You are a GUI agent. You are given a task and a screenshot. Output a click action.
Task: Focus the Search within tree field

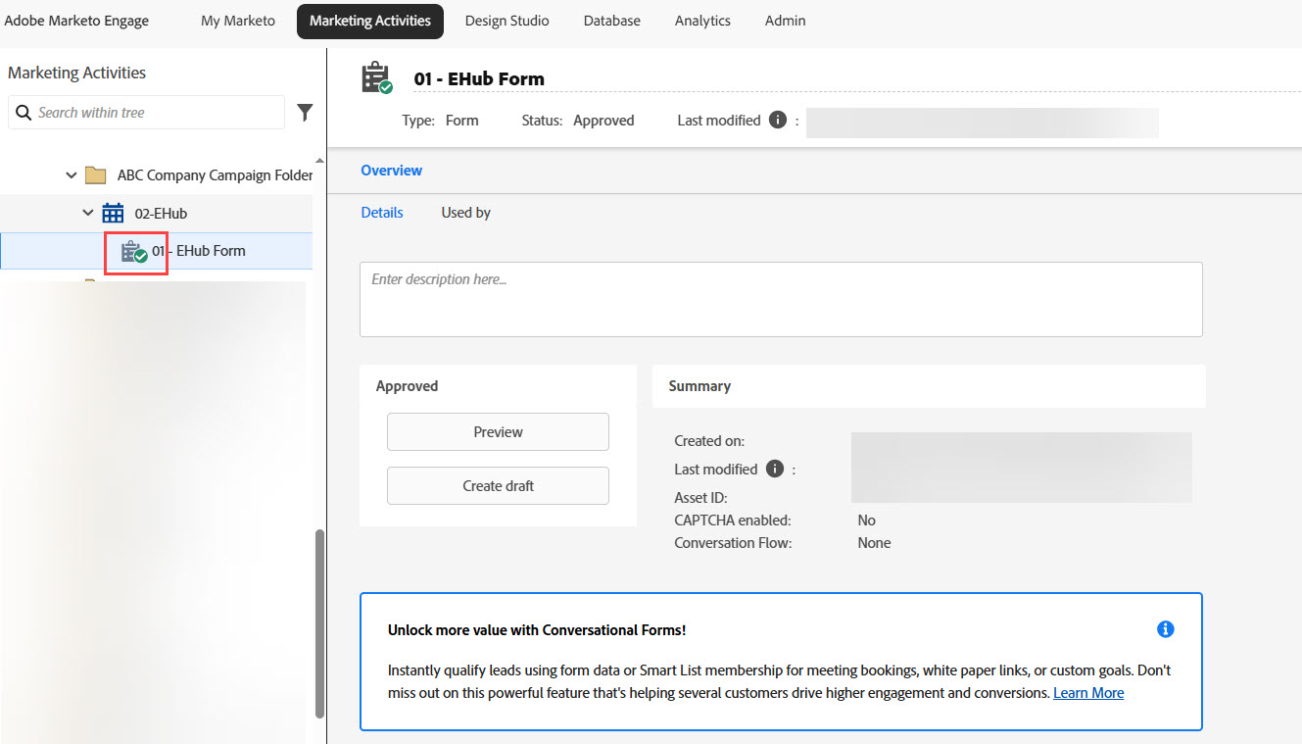pos(146,113)
